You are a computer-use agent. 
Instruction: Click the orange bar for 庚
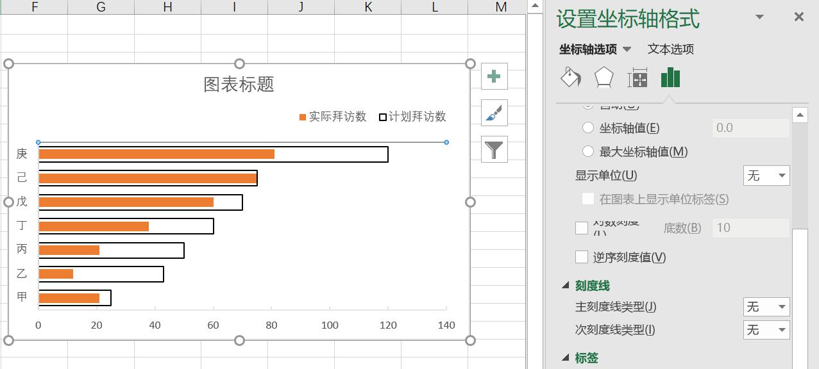pyautogui.click(x=156, y=154)
